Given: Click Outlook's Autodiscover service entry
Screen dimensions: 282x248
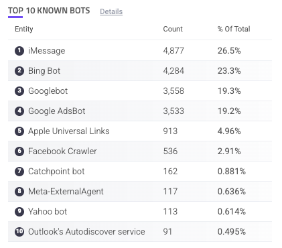Looking at the screenshot, I should pyautogui.click(x=86, y=232).
